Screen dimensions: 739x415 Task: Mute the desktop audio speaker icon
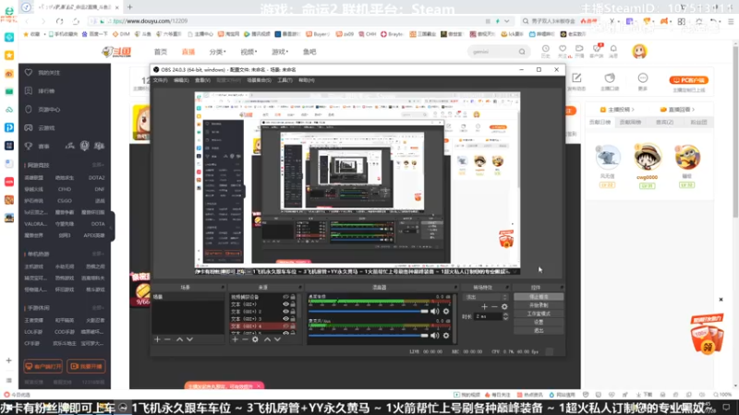point(434,312)
